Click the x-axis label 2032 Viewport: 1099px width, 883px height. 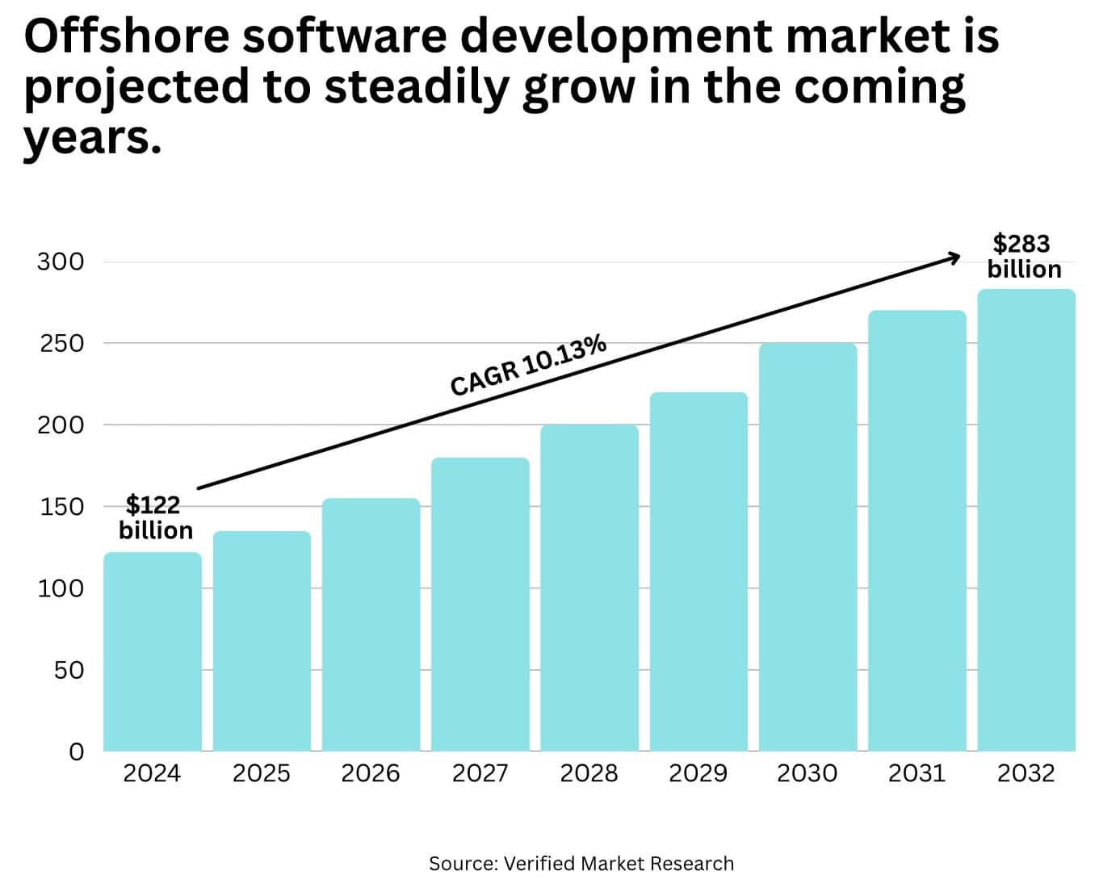1026,773
